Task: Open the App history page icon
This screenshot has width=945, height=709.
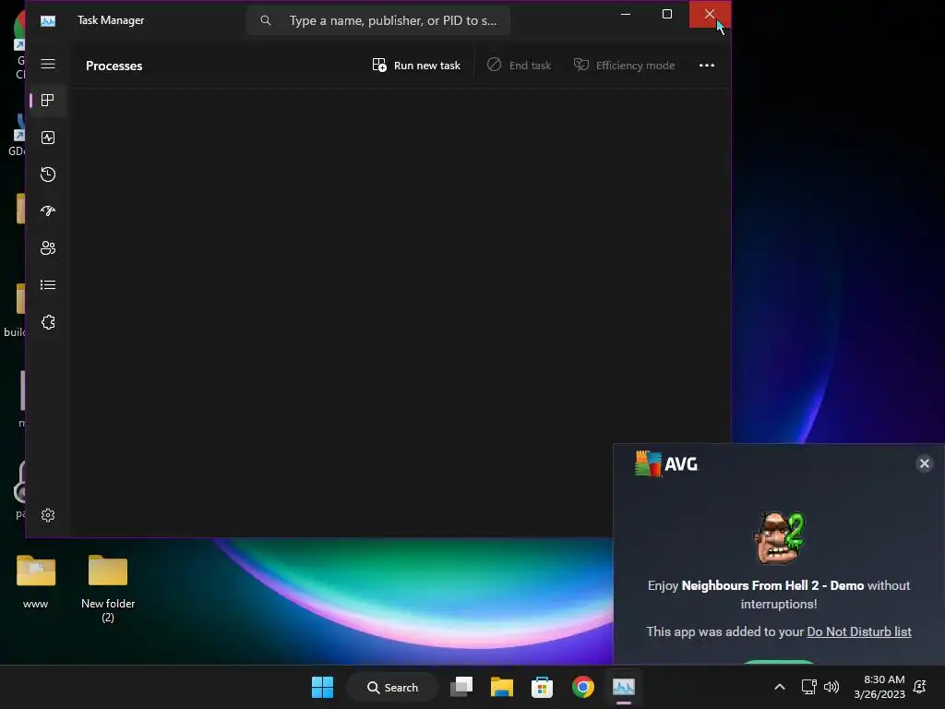Action: click(48, 174)
